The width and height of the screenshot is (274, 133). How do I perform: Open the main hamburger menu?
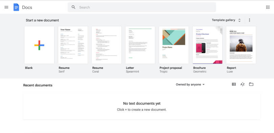pos(6,7)
